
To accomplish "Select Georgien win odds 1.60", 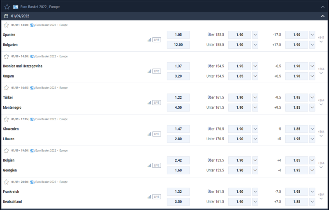I will [178, 170].
